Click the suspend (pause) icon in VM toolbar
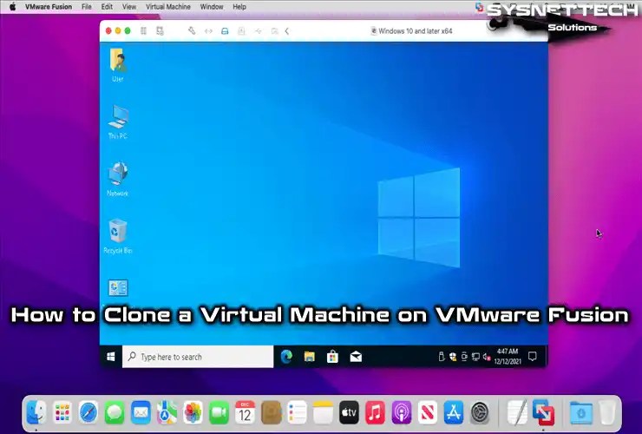This screenshot has width=642, height=434. (143, 30)
